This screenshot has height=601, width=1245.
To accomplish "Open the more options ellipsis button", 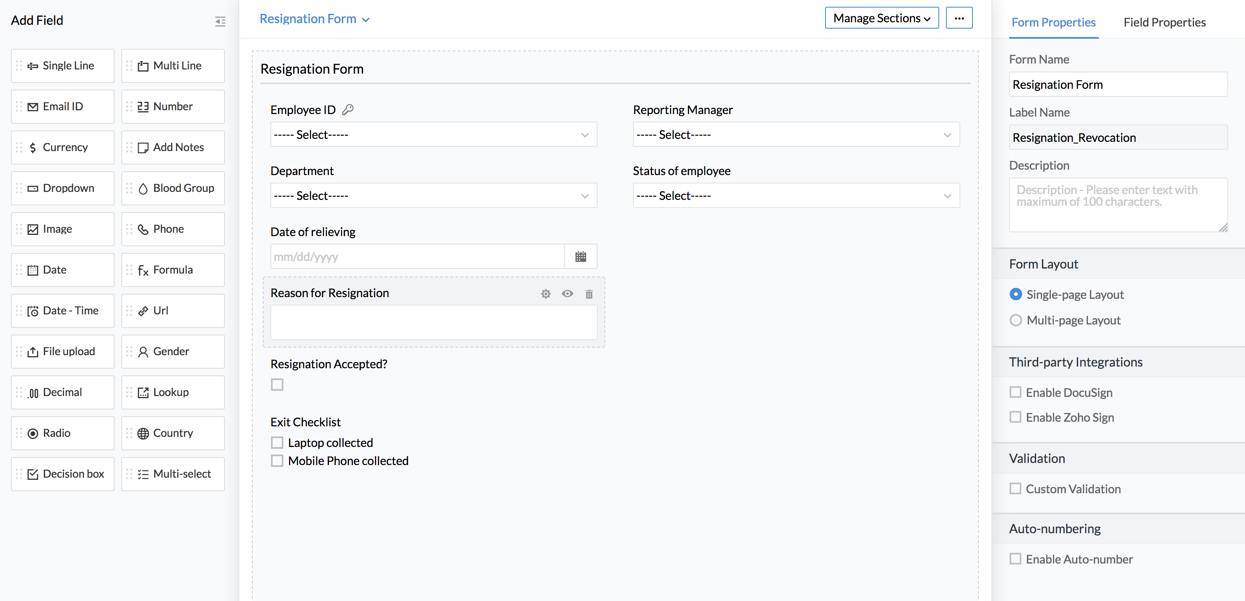I will point(959,19).
